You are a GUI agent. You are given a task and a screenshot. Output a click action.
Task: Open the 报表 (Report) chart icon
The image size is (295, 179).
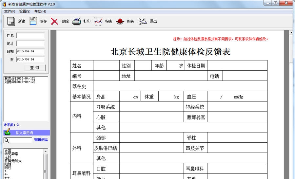tap(98, 21)
